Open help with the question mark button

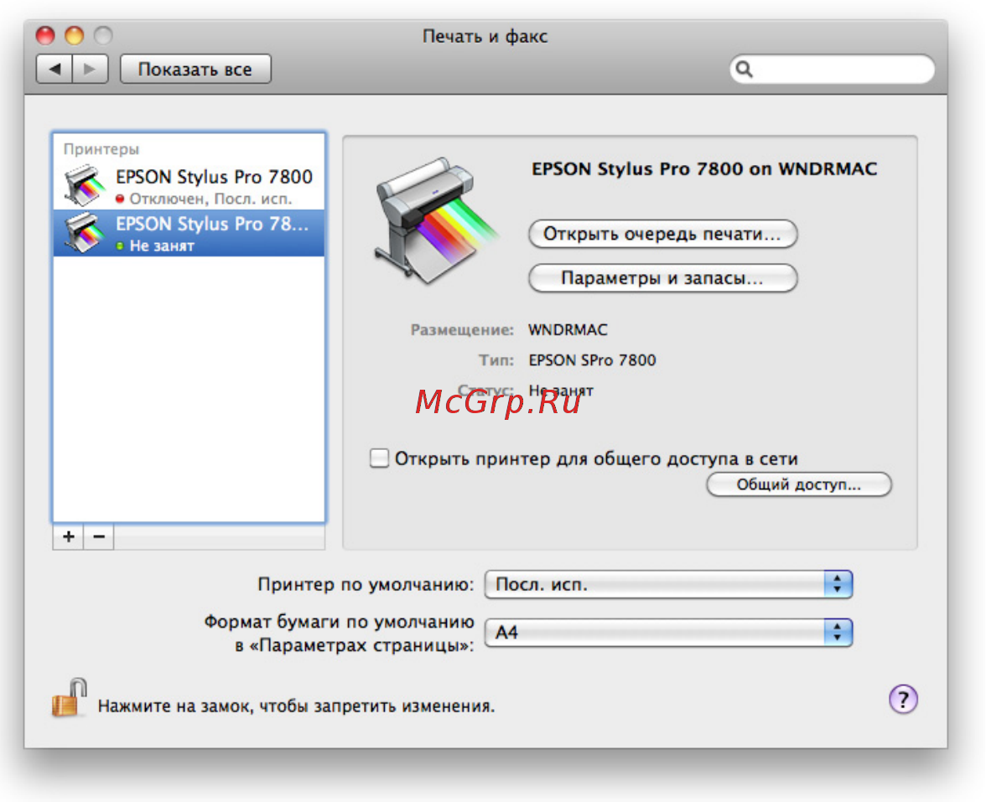pyautogui.click(x=903, y=699)
